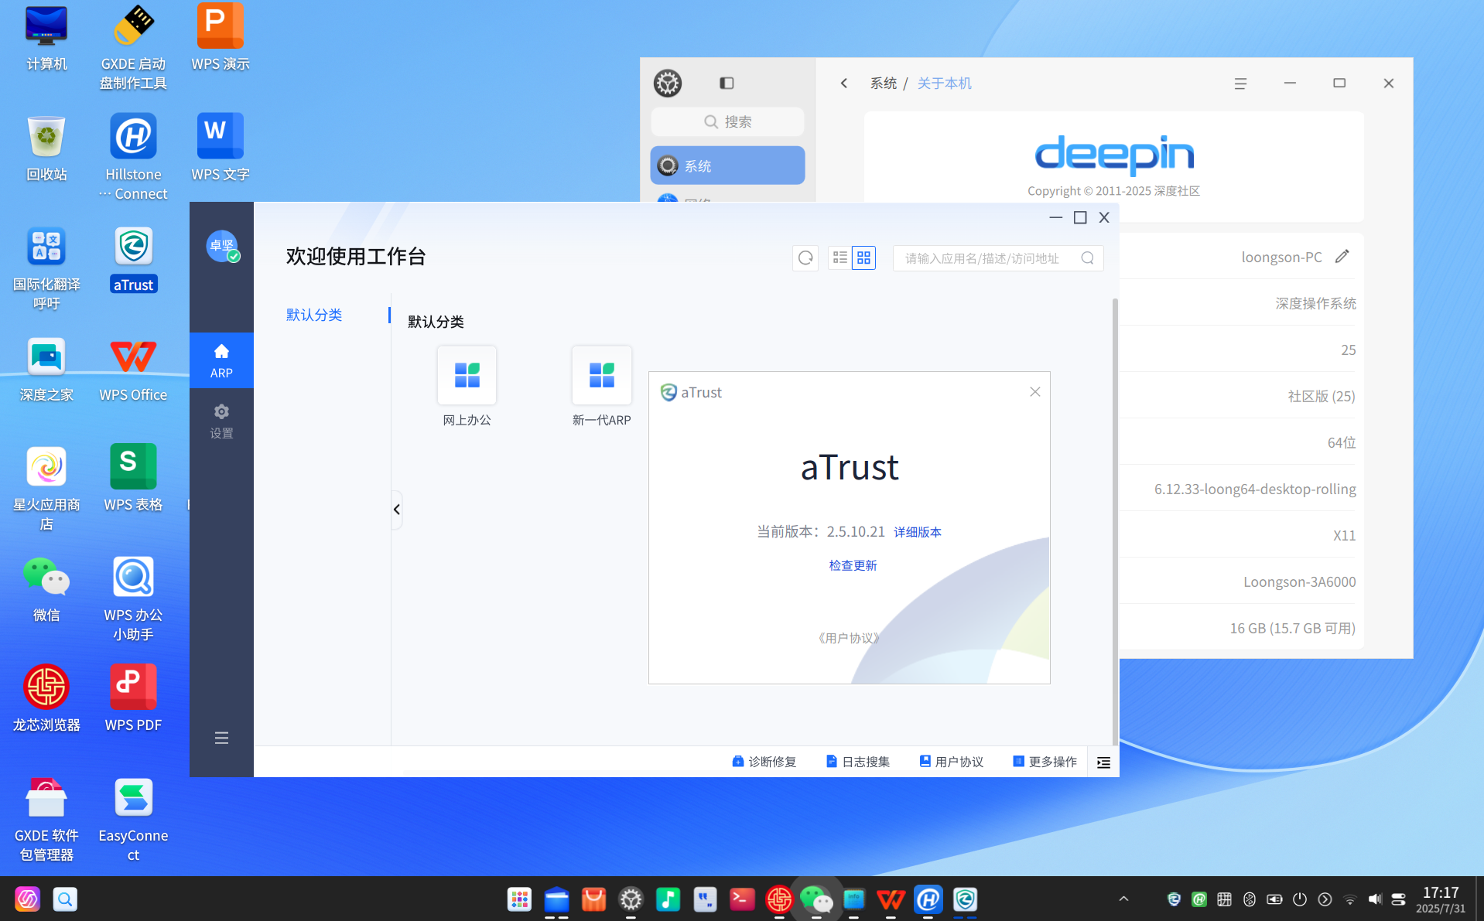Open the taskbar launcher grid icon

(519, 899)
